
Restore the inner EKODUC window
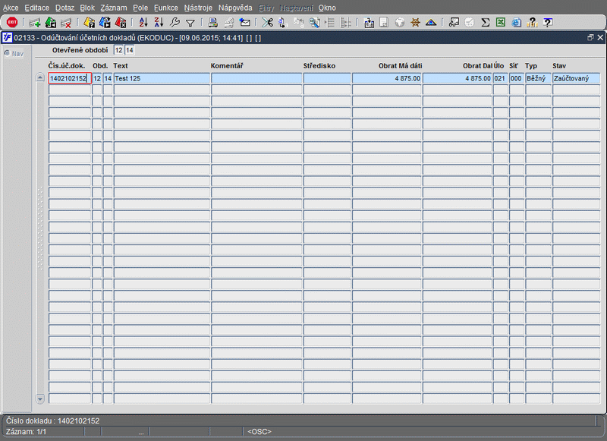pyautogui.click(x=590, y=37)
